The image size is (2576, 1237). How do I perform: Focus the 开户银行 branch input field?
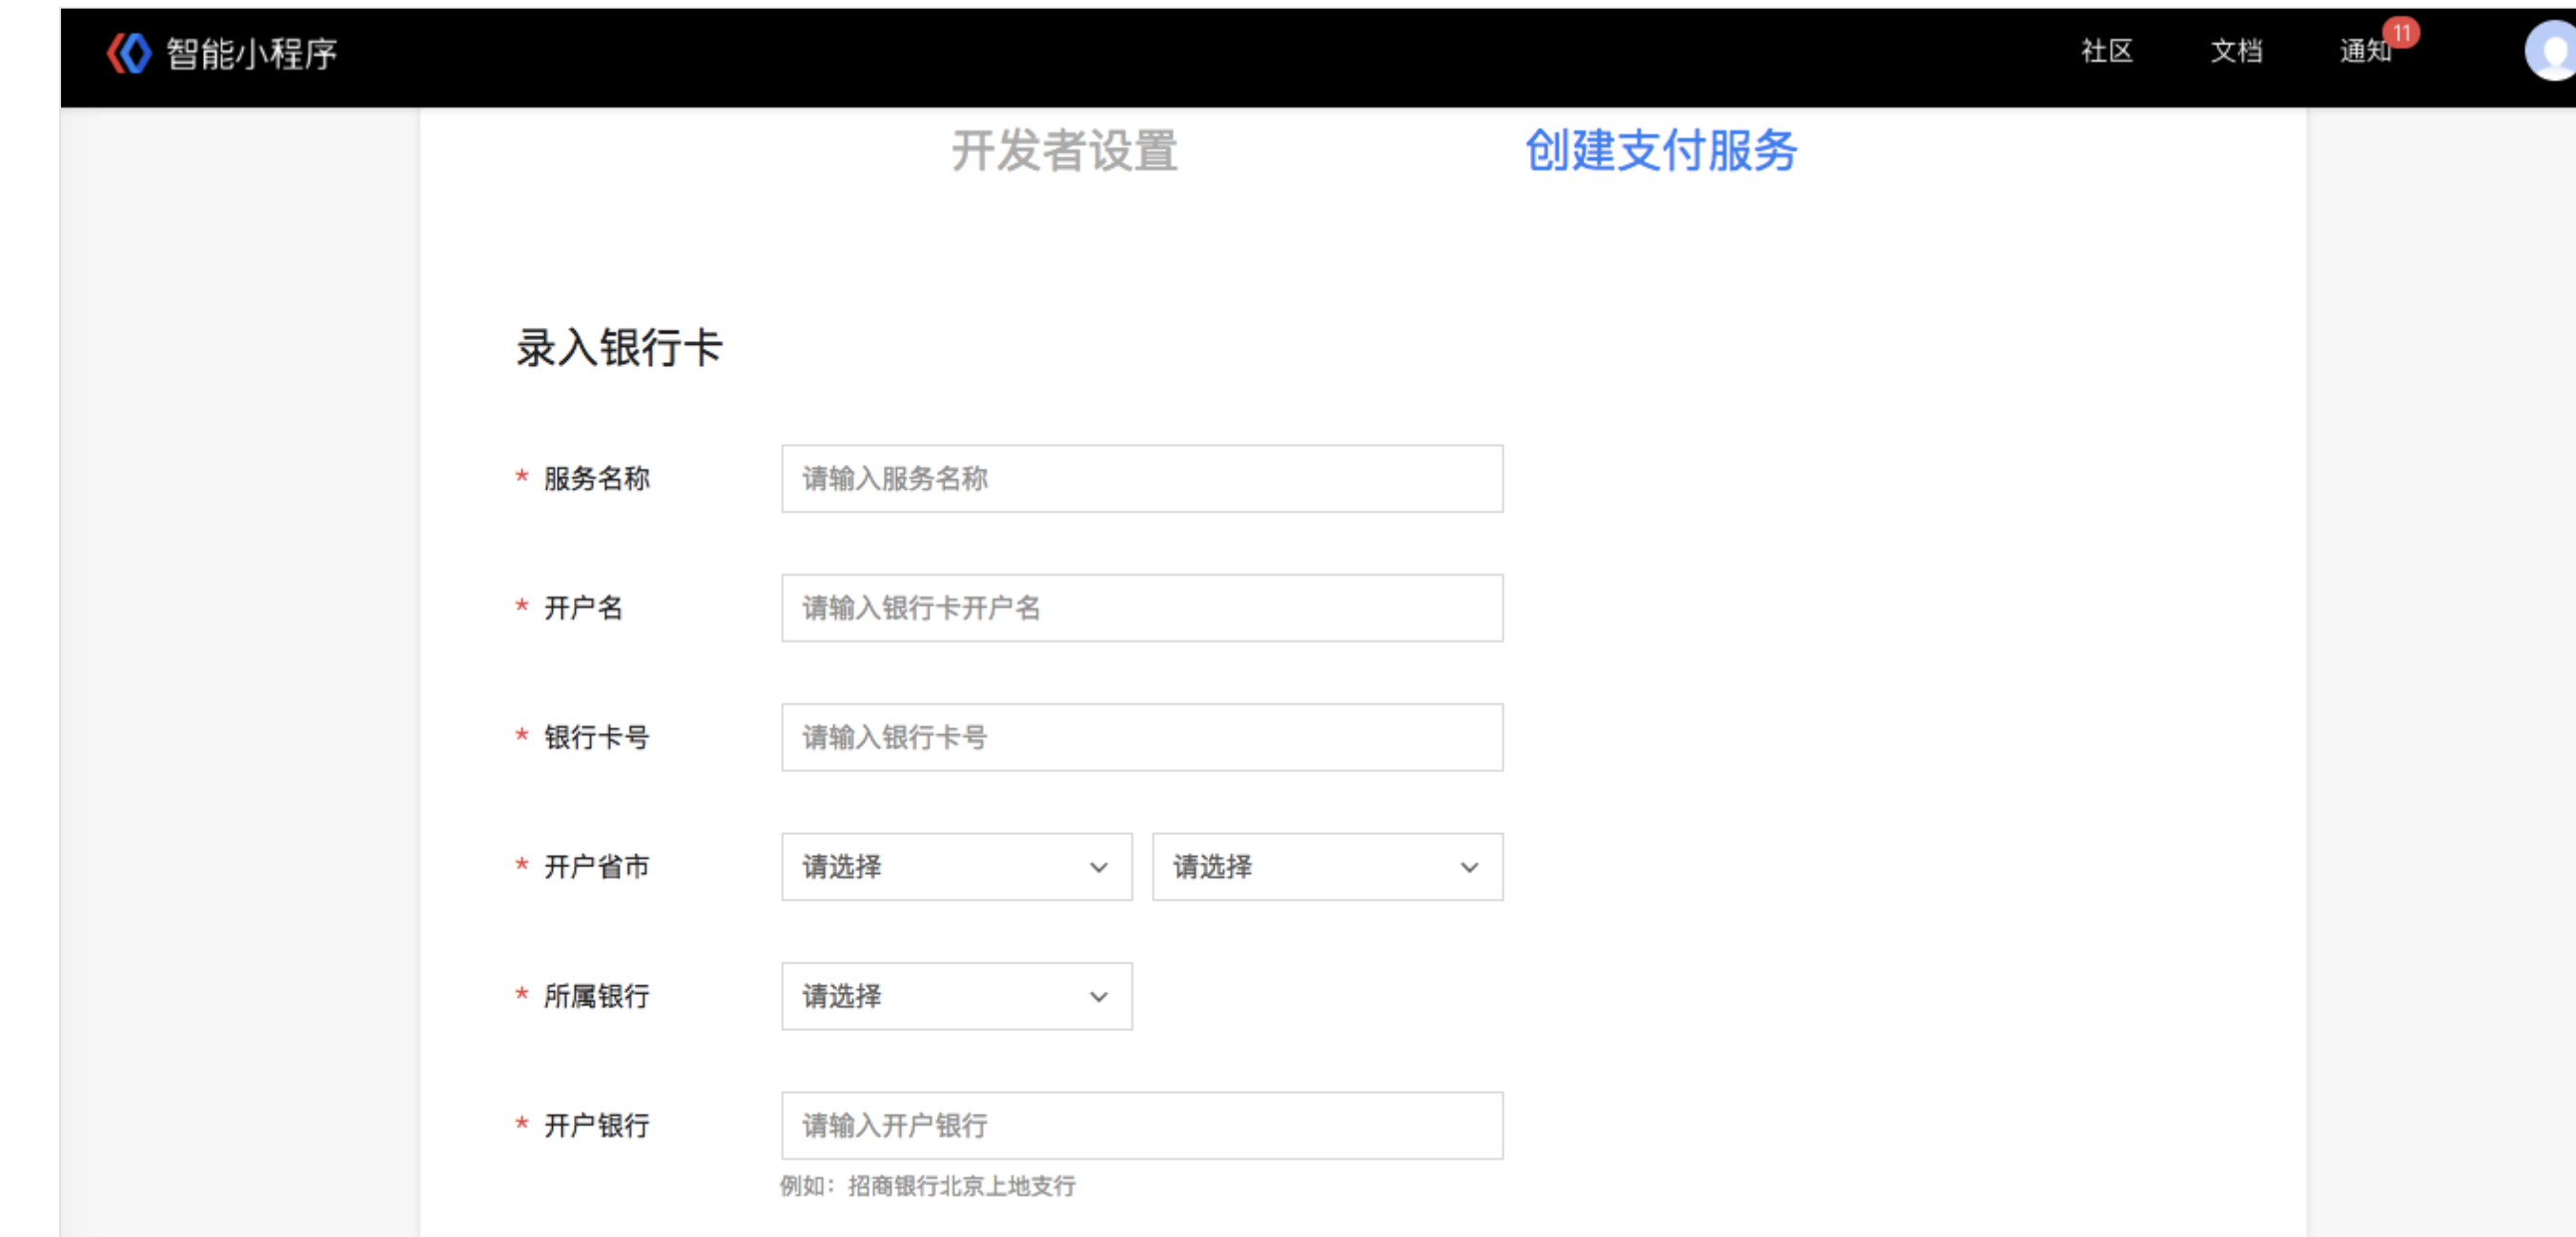click(x=1142, y=1125)
